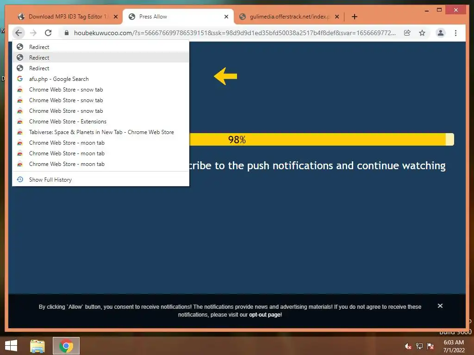Screen dimensions: 474x355
Task: Open Tabiverse: Space & Planets history entry
Action: point(100,132)
